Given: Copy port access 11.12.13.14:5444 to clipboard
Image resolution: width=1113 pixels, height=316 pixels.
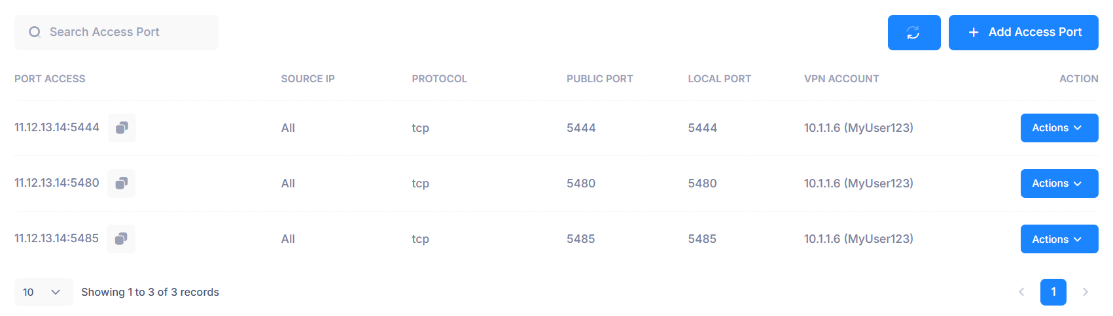Looking at the screenshot, I should point(122,128).
